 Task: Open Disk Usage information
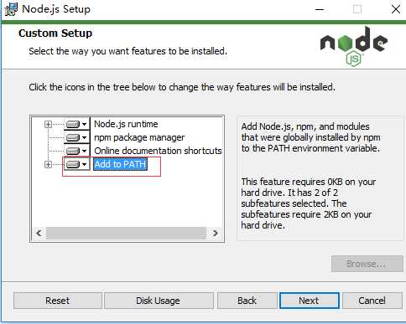(159, 301)
